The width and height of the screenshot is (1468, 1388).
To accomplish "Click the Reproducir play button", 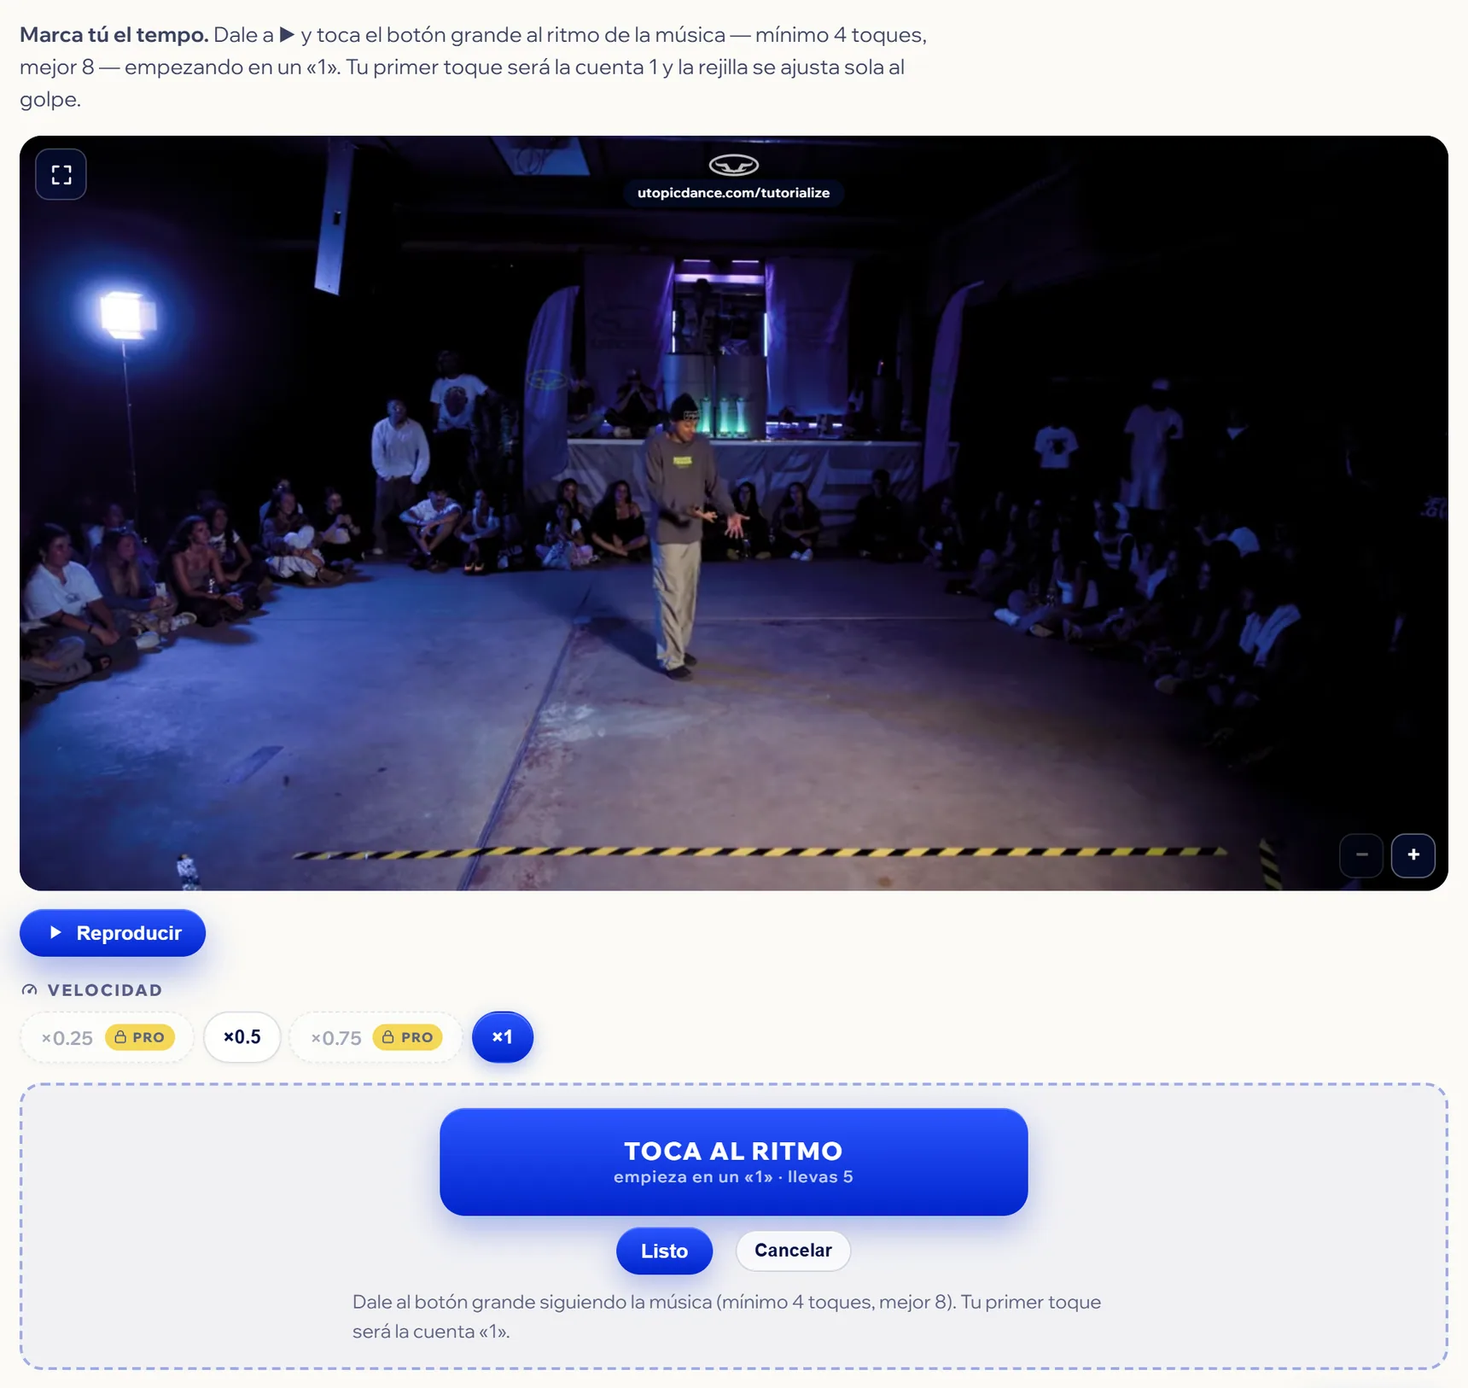I will (113, 933).
